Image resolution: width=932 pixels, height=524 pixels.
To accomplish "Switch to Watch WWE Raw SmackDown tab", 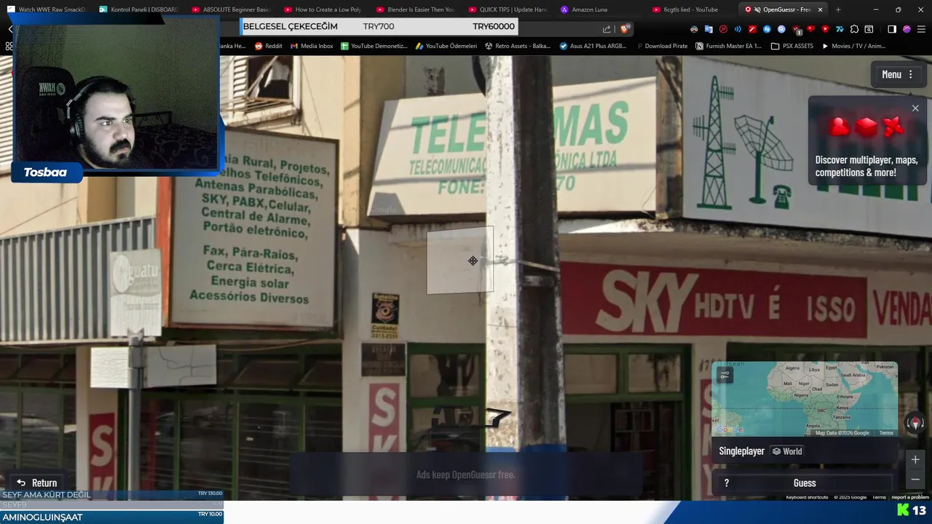I will point(47,9).
